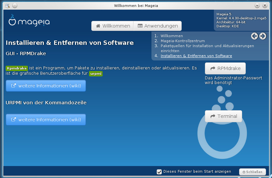
Task: Click the 'GUI - RPMDrake' heading
Action: coord(26,53)
